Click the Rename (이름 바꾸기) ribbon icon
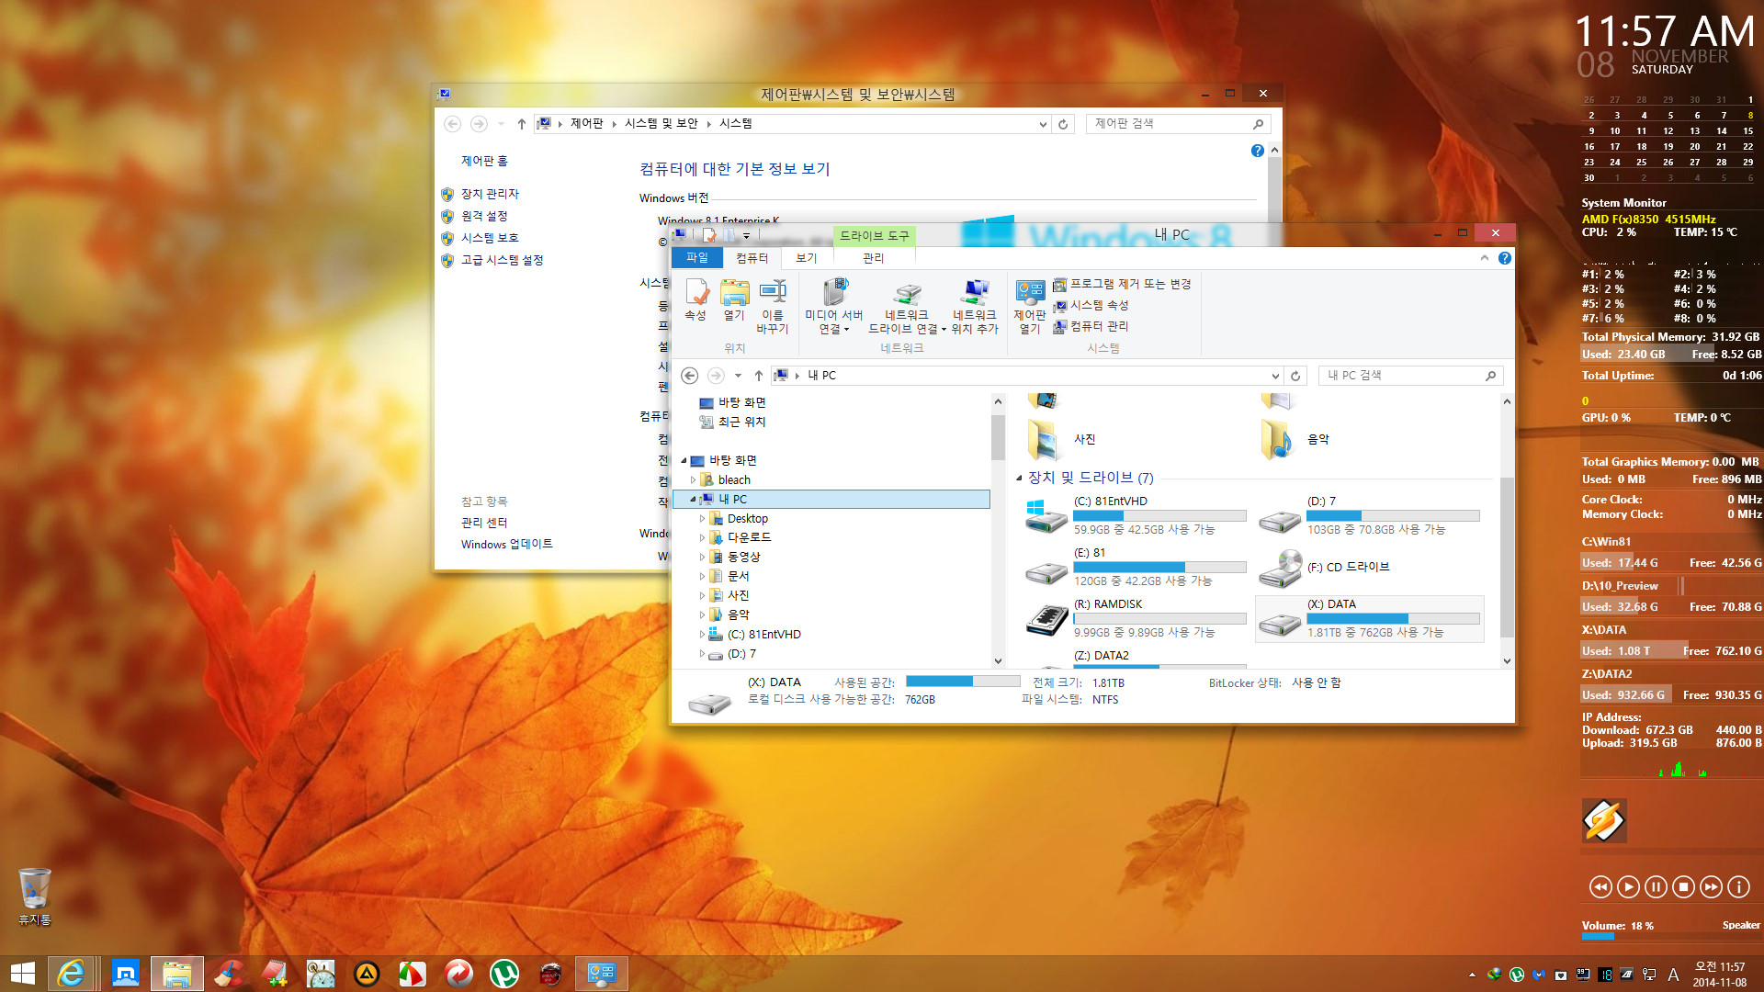1764x992 pixels. (x=773, y=307)
